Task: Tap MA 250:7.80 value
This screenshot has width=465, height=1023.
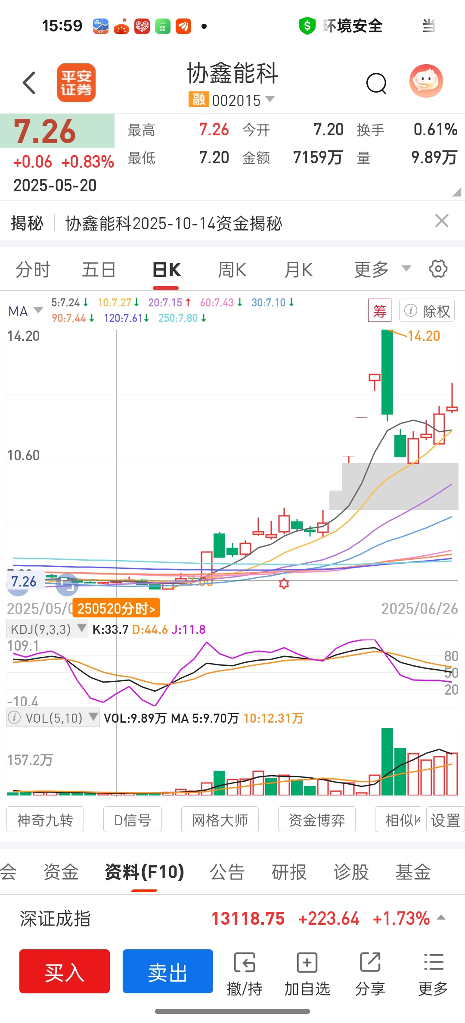Action: pos(182,318)
